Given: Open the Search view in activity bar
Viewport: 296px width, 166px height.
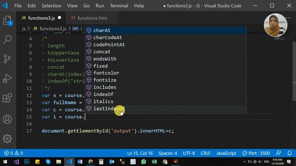Looking at the screenshot, I should click(7, 40).
